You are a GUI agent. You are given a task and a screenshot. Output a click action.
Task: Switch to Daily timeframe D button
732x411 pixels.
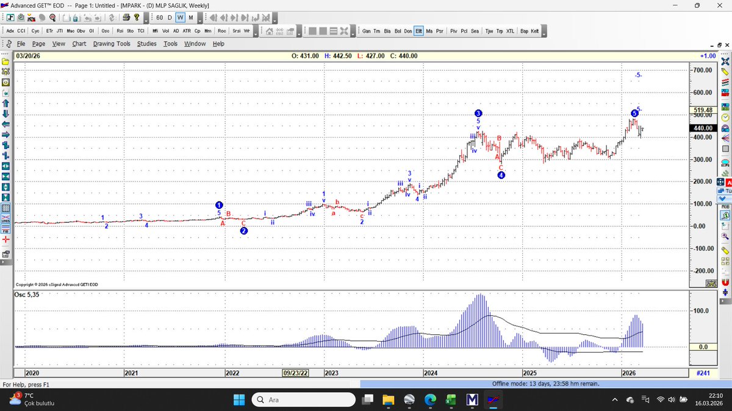click(x=170, y=18)
